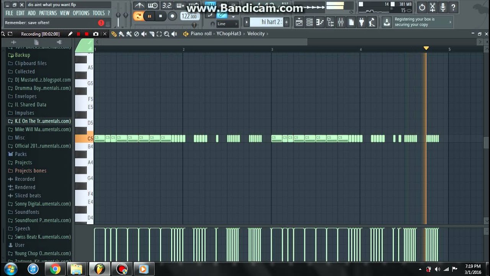Activate the Playback speaker tool in piano roll
The width and height of the screenshot is (490, 276).
[174, 34]
